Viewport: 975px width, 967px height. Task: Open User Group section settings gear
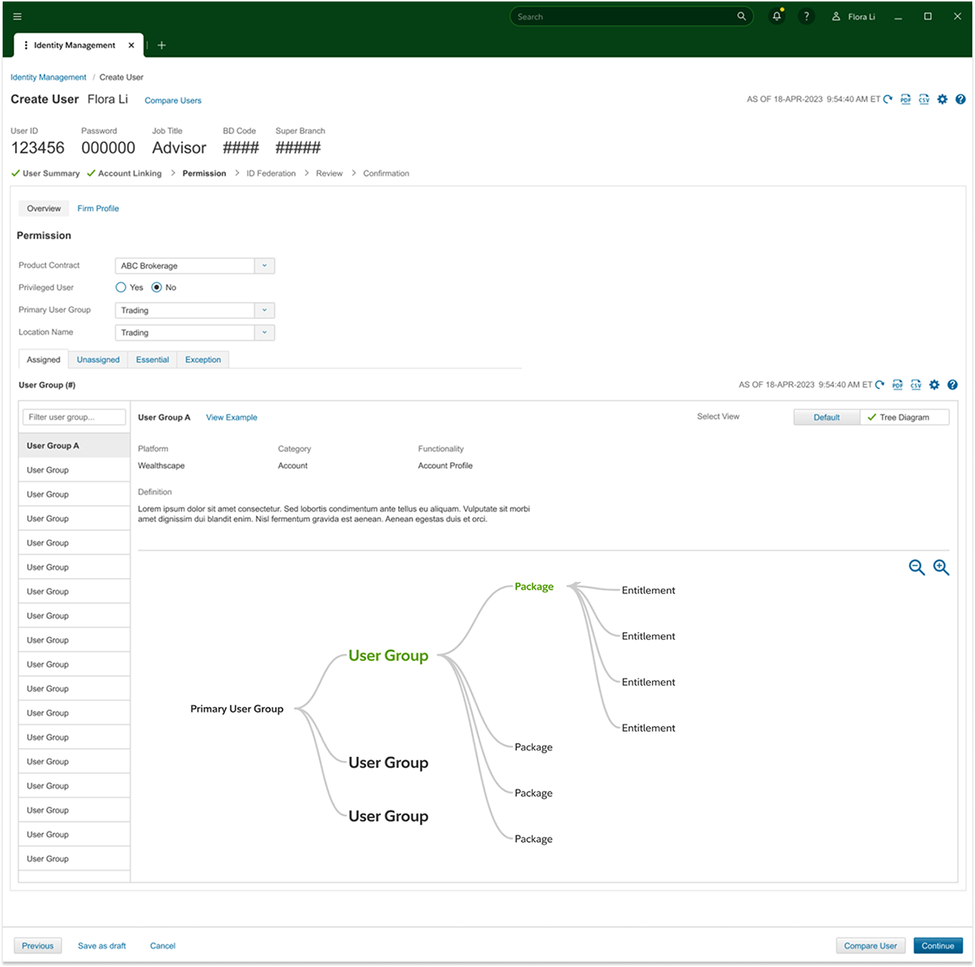pos(935,385)
